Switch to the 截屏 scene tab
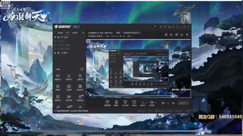Screen dimensions: 243x136 tap(67, 33)
